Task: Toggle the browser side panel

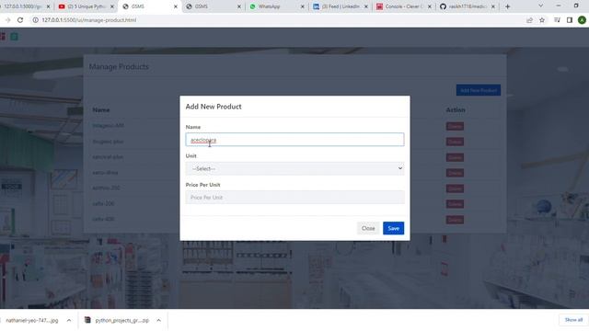Action: coord(570,20)
